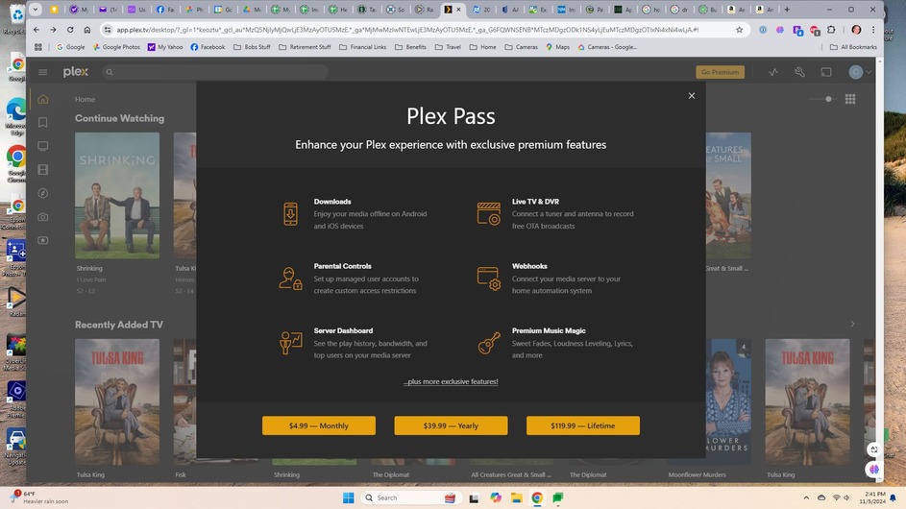Click the Chrome home button
This screenshot has width=906, height=509.
coord(86,30)
